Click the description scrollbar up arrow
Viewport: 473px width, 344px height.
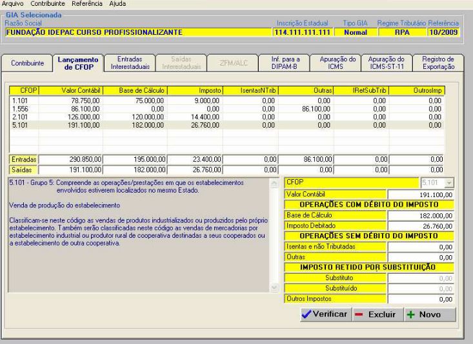point(274,183)
